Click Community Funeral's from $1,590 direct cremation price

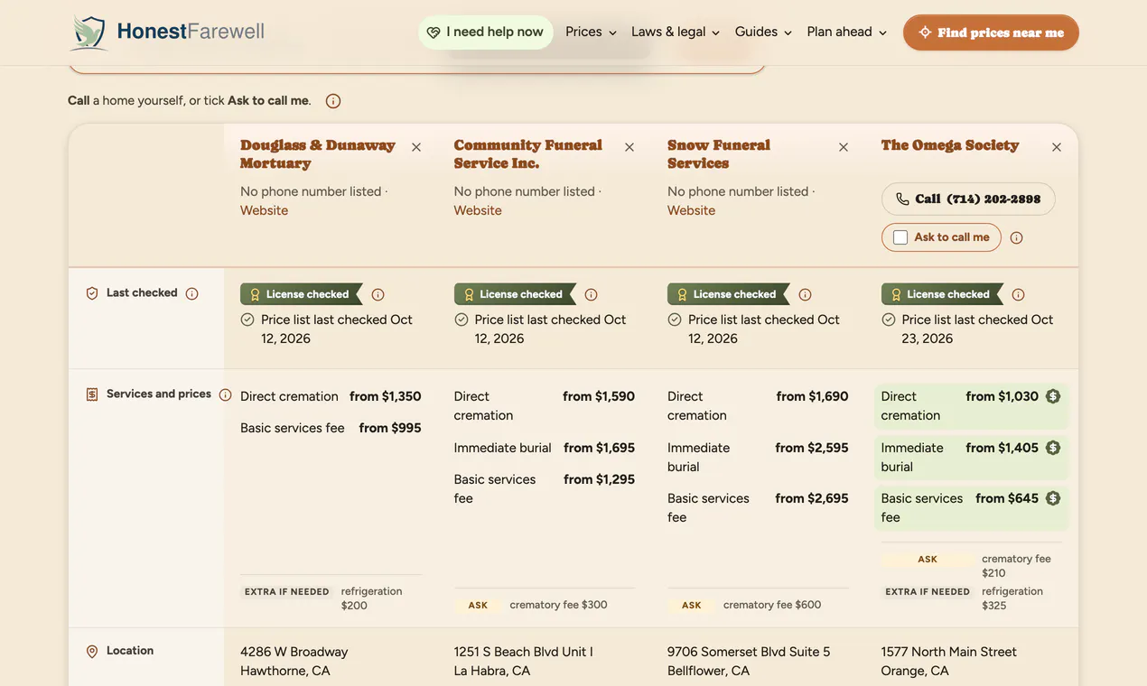coord(599,396)
